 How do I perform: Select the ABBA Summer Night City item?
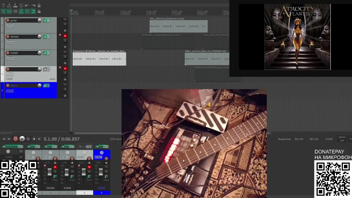click(x=207, y=59)
